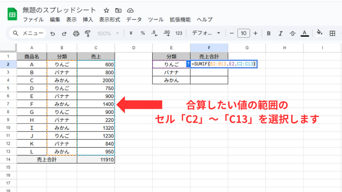Open the ファイル menu
The image size is (342, 192).
coord(33,20)
